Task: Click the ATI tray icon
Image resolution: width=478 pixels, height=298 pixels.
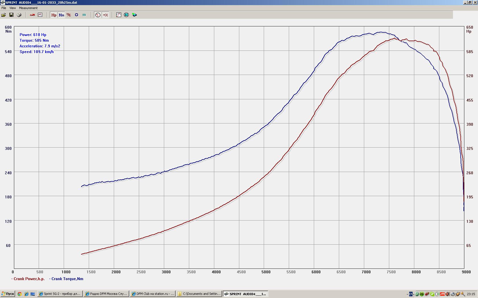Action: (442, 294)
